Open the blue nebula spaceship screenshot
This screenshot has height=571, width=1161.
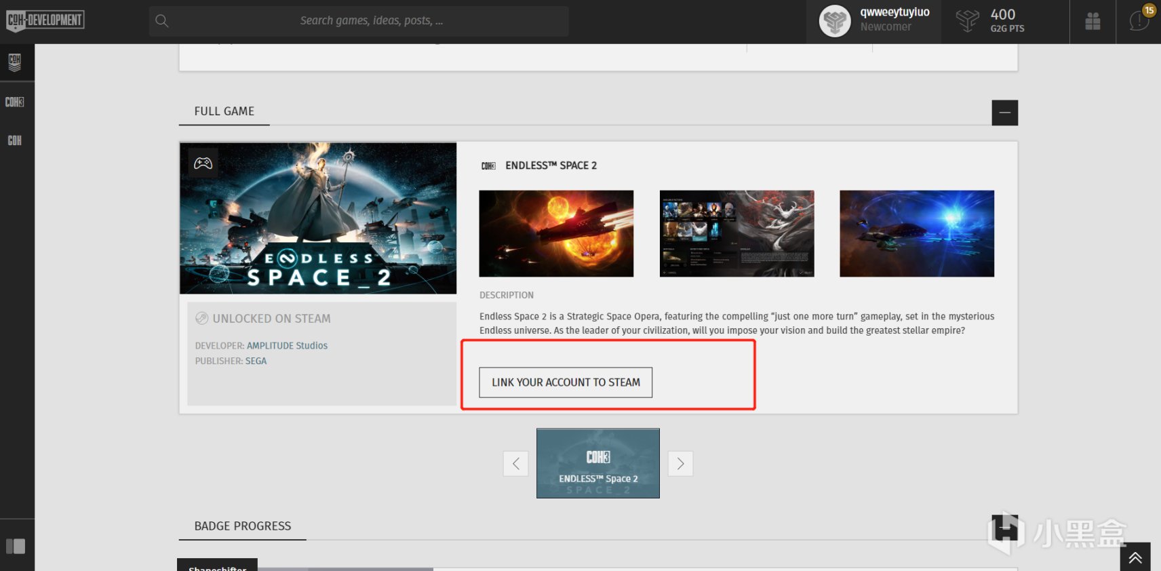(917, 233)
